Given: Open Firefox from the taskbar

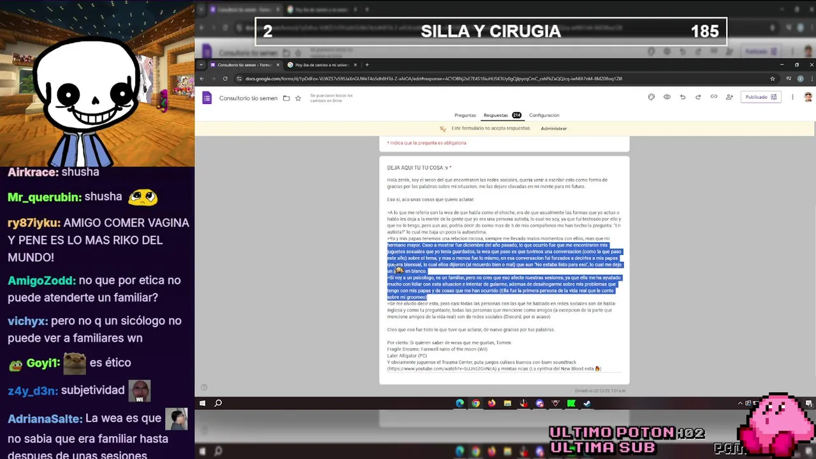Looking at the screenshot, I should coord(492,403).
